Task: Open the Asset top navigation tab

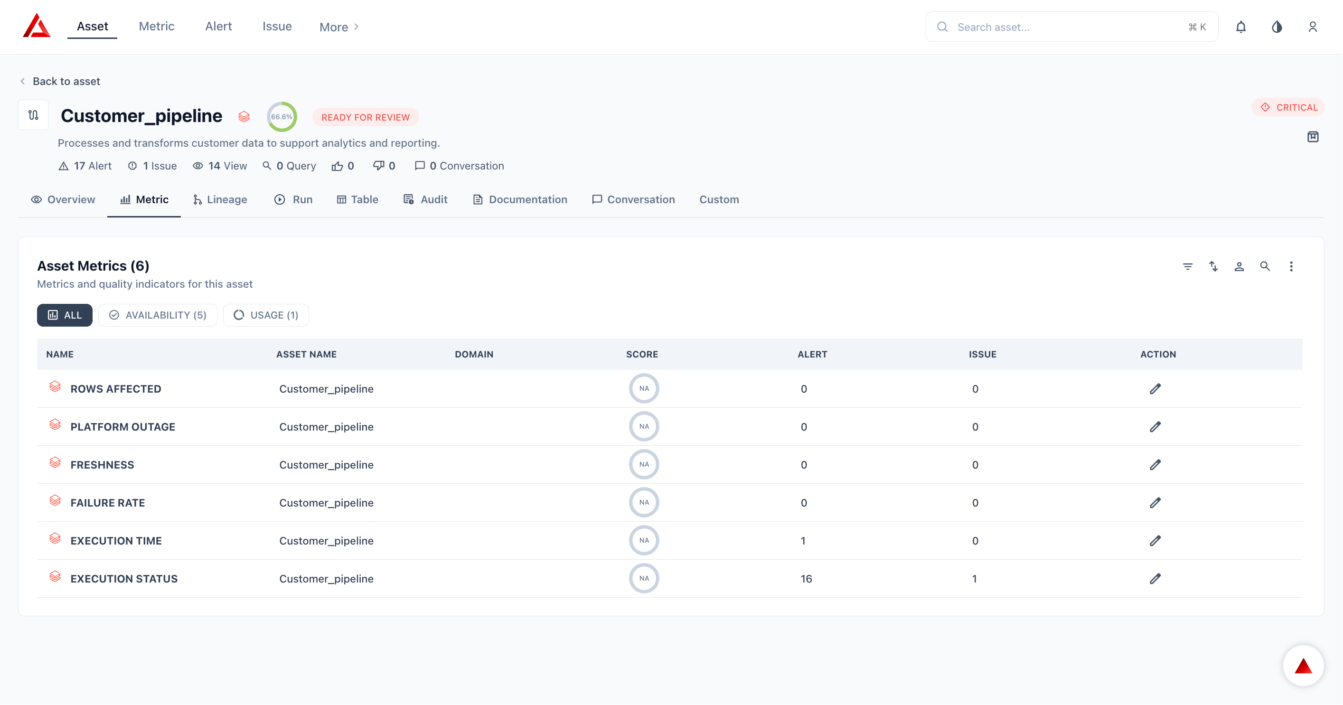Action: (92, 26)
